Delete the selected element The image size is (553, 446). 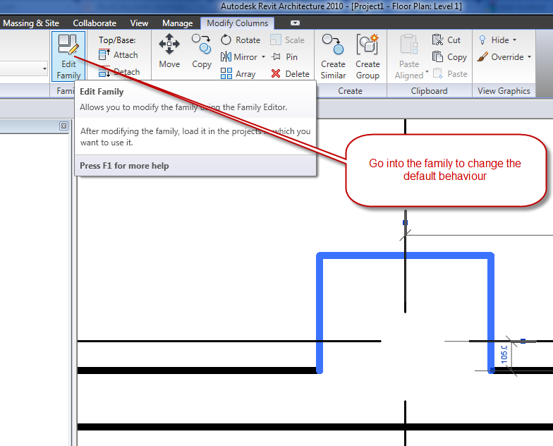(290, 74)
